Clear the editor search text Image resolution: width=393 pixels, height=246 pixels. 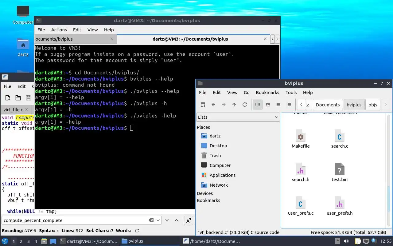[x=151, y=220]
